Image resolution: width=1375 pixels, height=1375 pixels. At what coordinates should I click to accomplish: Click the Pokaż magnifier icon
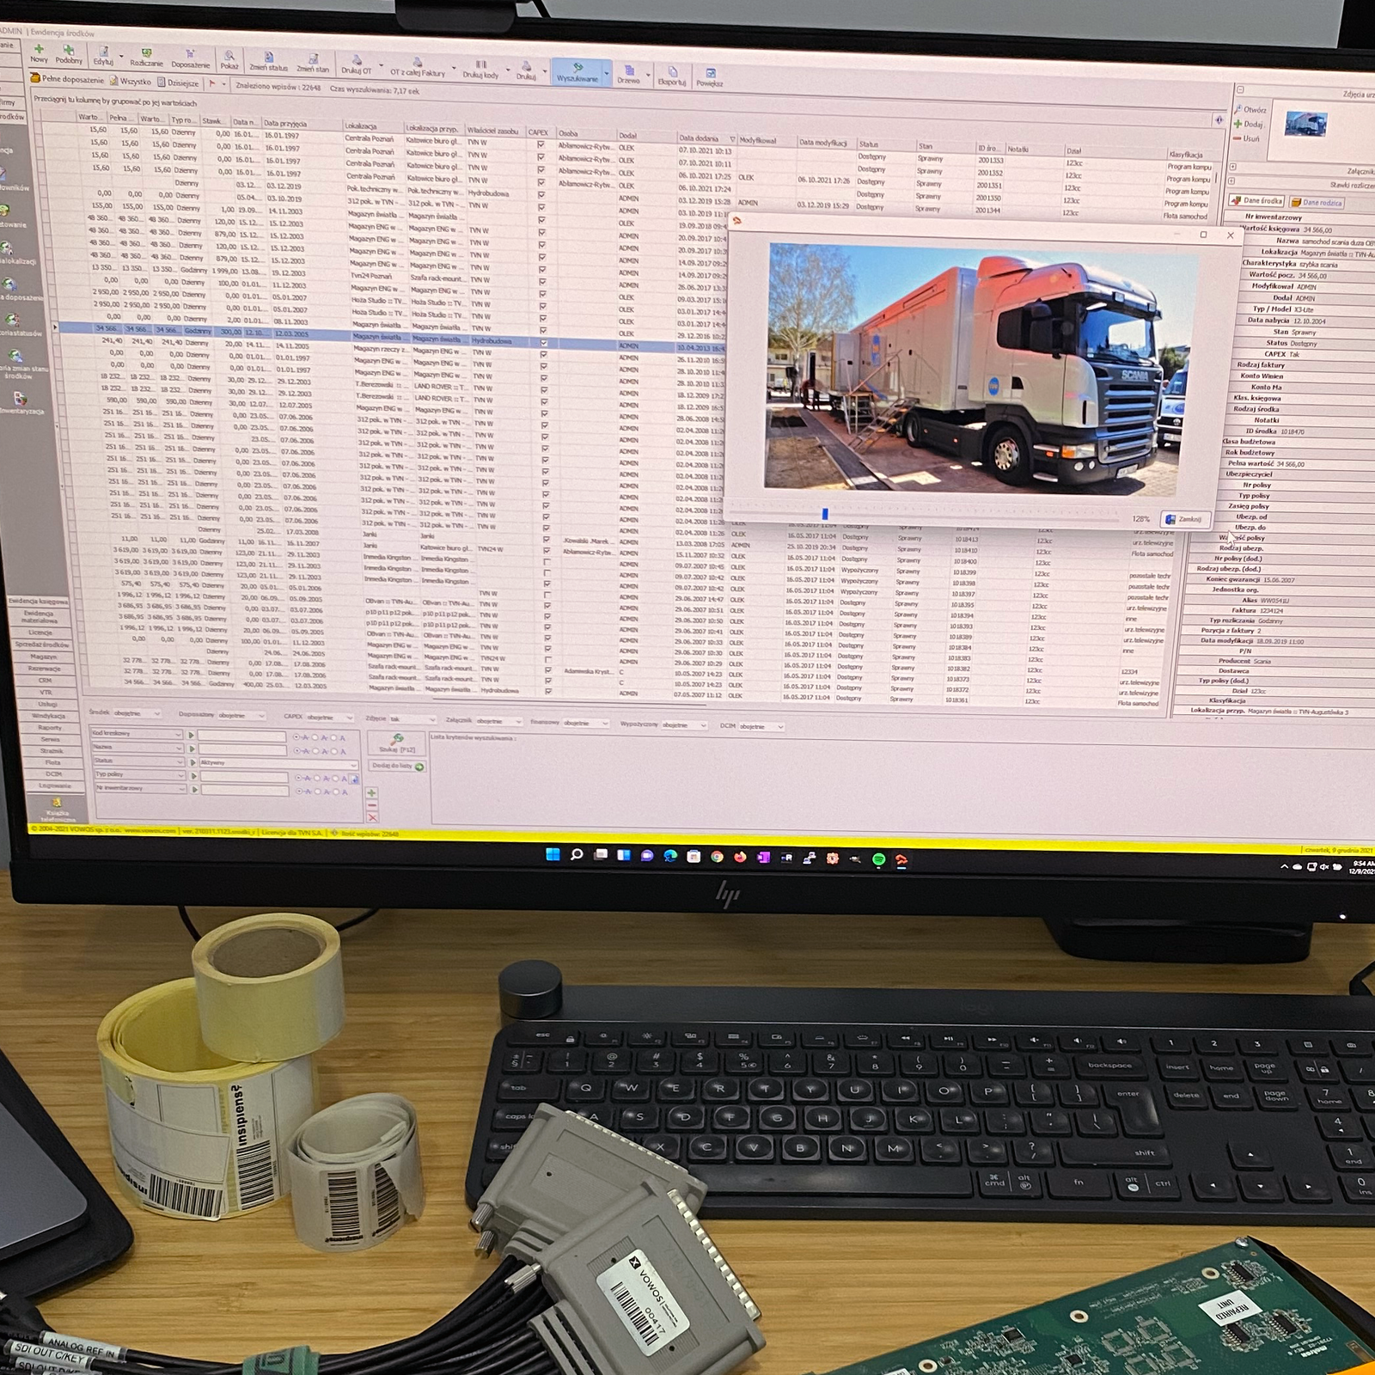229,57
